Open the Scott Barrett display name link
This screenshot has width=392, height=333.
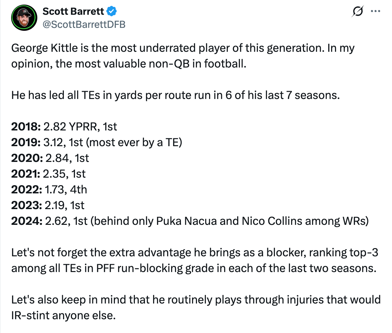point(73,11)
